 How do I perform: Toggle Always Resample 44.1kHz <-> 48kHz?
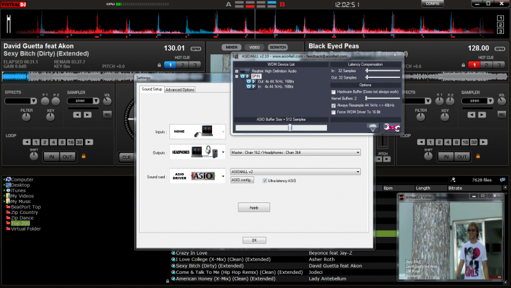[x=333, y=105]
